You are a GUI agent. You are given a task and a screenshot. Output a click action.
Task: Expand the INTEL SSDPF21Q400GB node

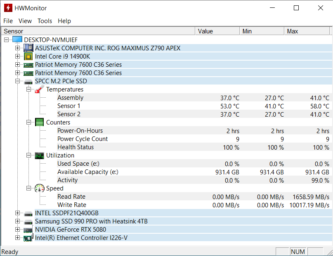coord(18,213)
